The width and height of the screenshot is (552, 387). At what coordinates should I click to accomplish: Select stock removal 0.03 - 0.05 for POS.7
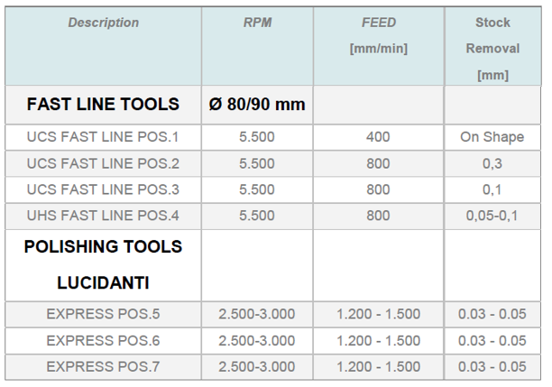tap(492, 366)
